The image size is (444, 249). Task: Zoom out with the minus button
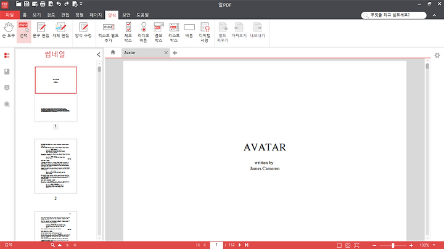pyautogui.click(x=375, y=245)
